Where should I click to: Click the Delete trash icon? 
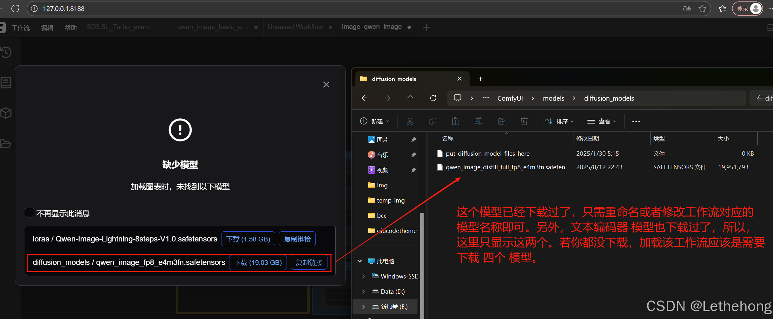tap(524, 121)
